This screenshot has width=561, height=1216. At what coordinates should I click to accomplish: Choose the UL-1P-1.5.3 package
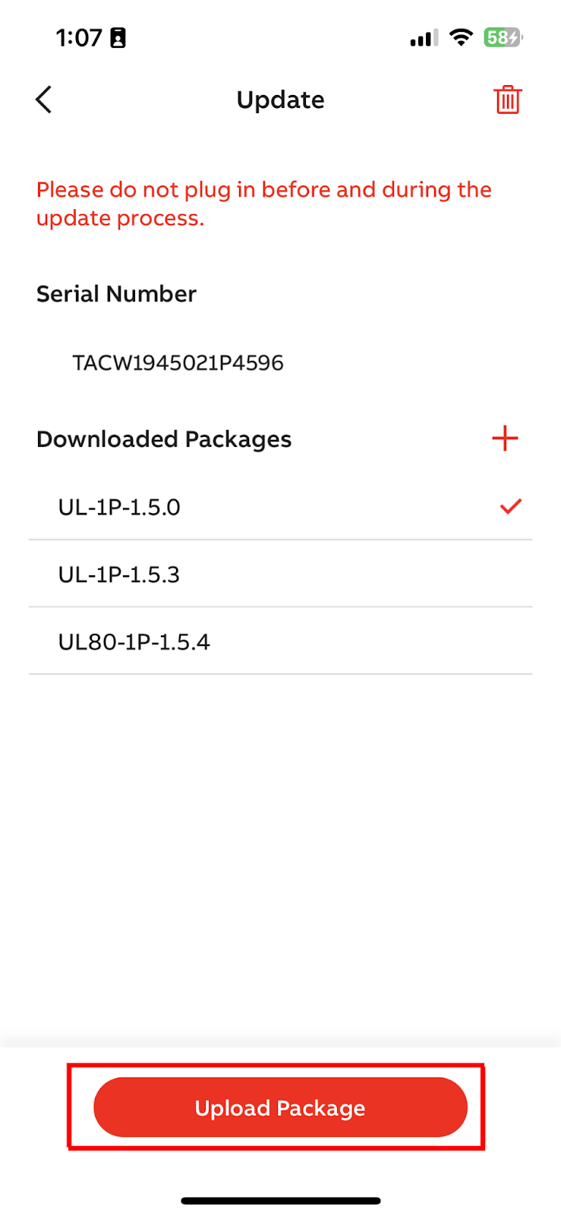119,575
